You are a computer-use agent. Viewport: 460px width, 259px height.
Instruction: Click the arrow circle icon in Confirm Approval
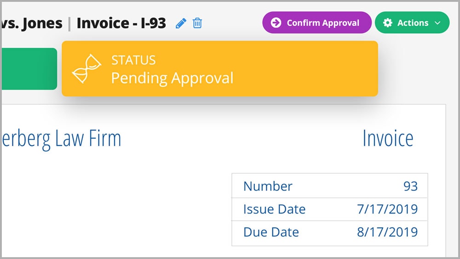pyautogui.click(x=276, y=23)
